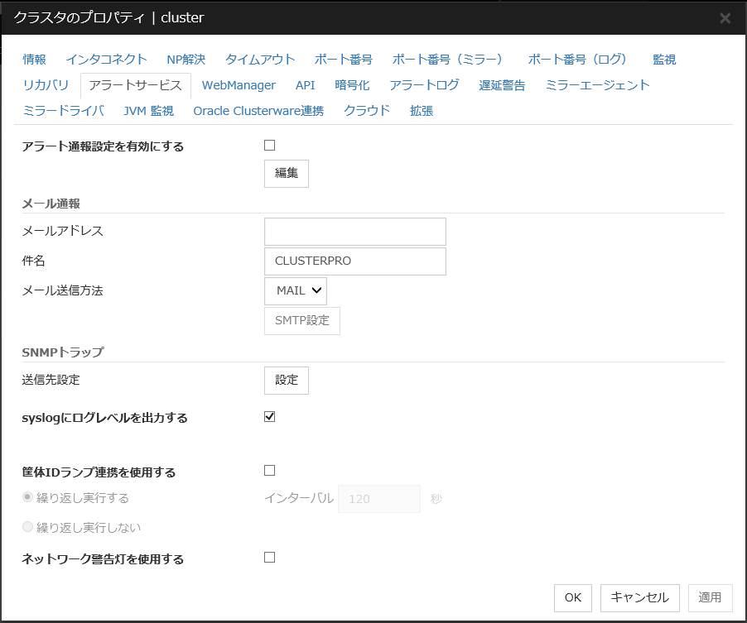
Task: Select the Oracle Clusterware連携 tab
Action: point(258,110)
